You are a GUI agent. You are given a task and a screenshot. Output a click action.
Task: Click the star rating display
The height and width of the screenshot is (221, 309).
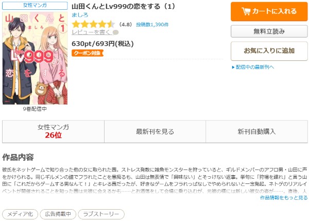(93, 24)
